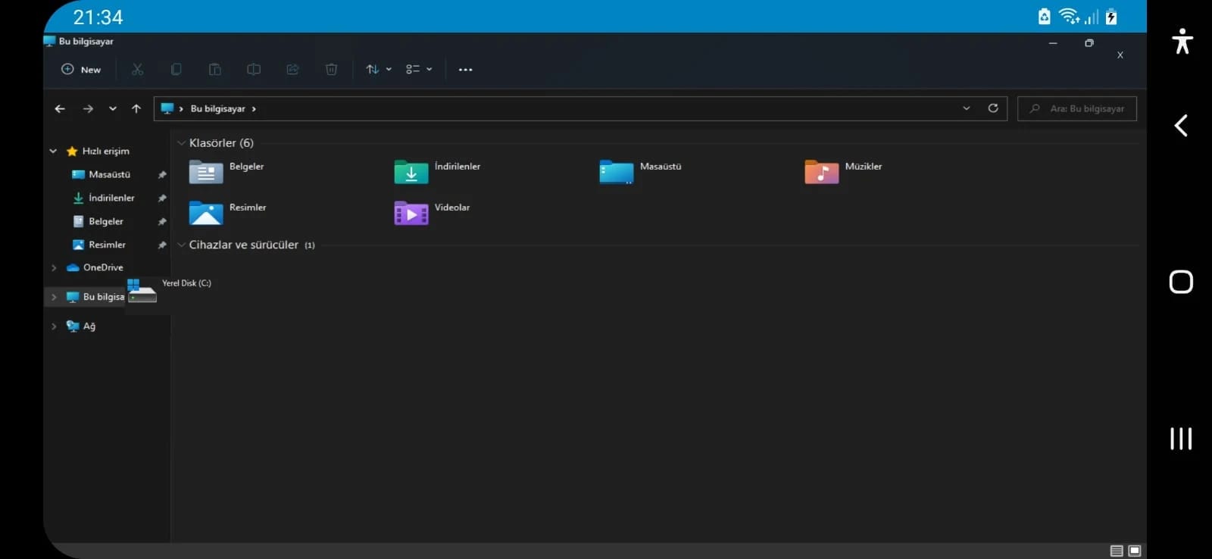Viewport: 1212px width, 559px height.
Task: Select Bu bilgisayar in the sidebar
Action: coord(95,297)
